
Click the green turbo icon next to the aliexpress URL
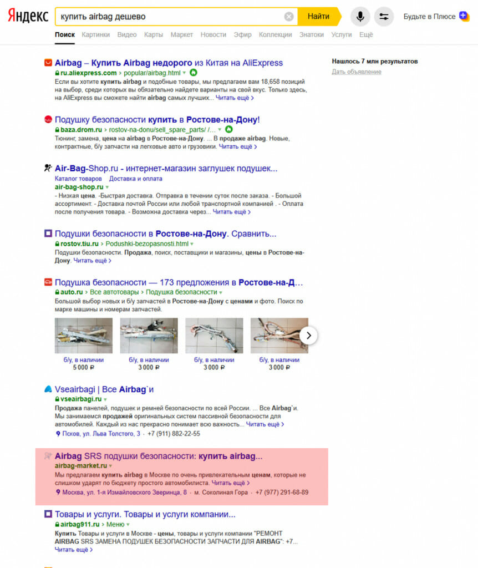[194, 73]
